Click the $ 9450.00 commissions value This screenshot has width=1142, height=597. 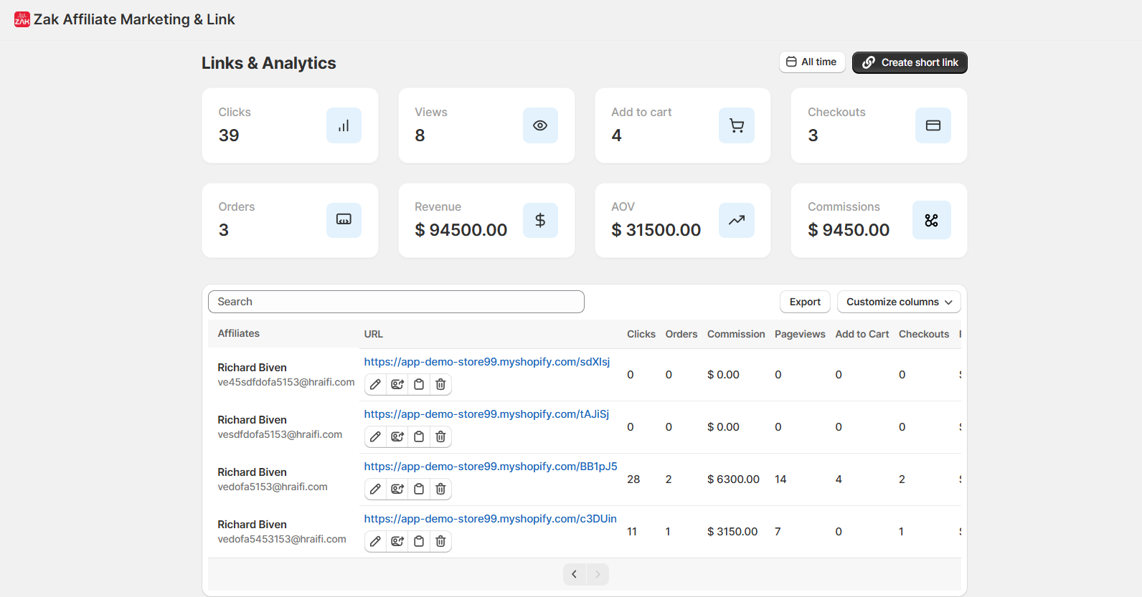[849, 230]
